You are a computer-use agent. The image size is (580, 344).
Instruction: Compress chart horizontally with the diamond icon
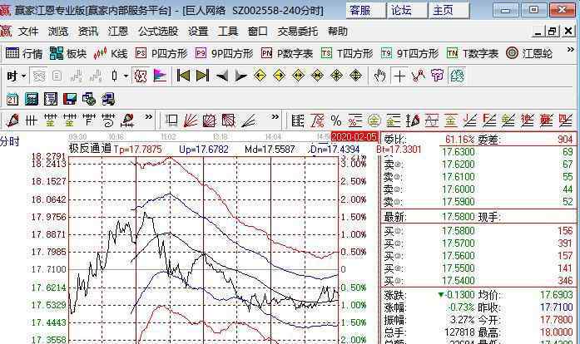point(317,76)
